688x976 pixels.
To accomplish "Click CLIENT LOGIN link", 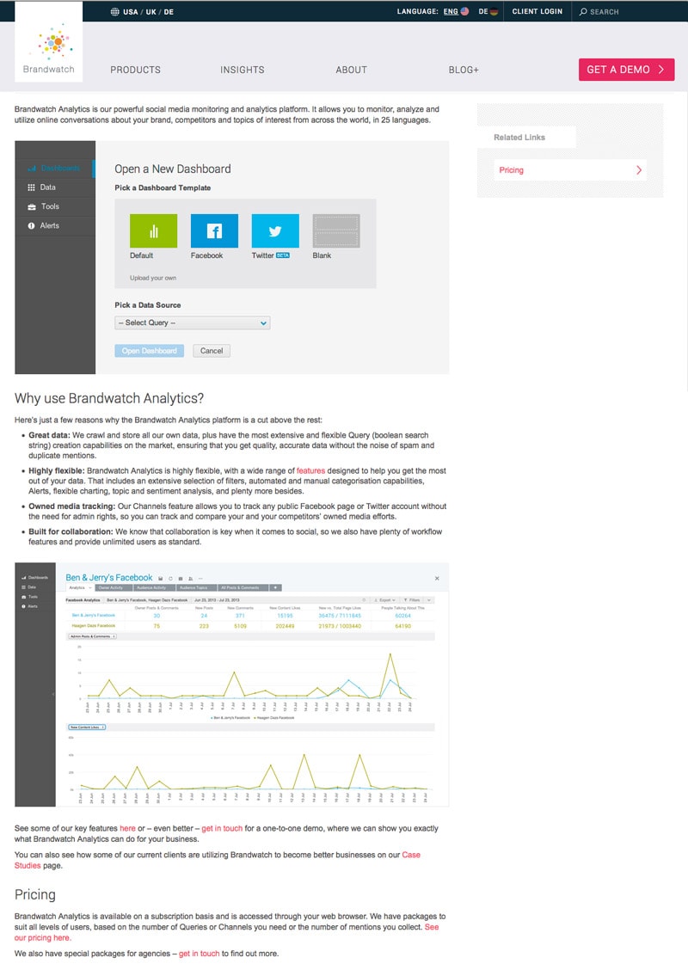I will point(537,11).
